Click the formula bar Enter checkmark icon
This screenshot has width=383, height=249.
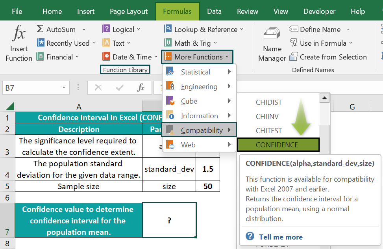(x=119, y=87)
